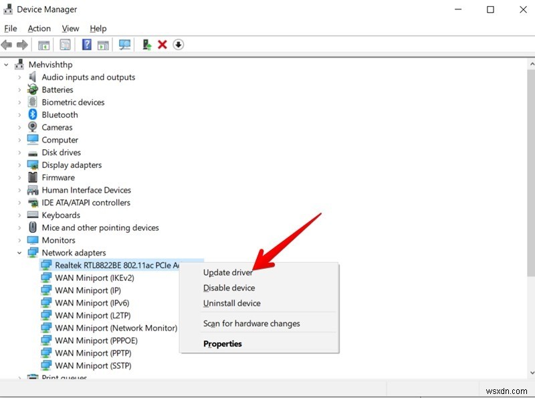Click Properties in the context menu

[x=223, y=343]
